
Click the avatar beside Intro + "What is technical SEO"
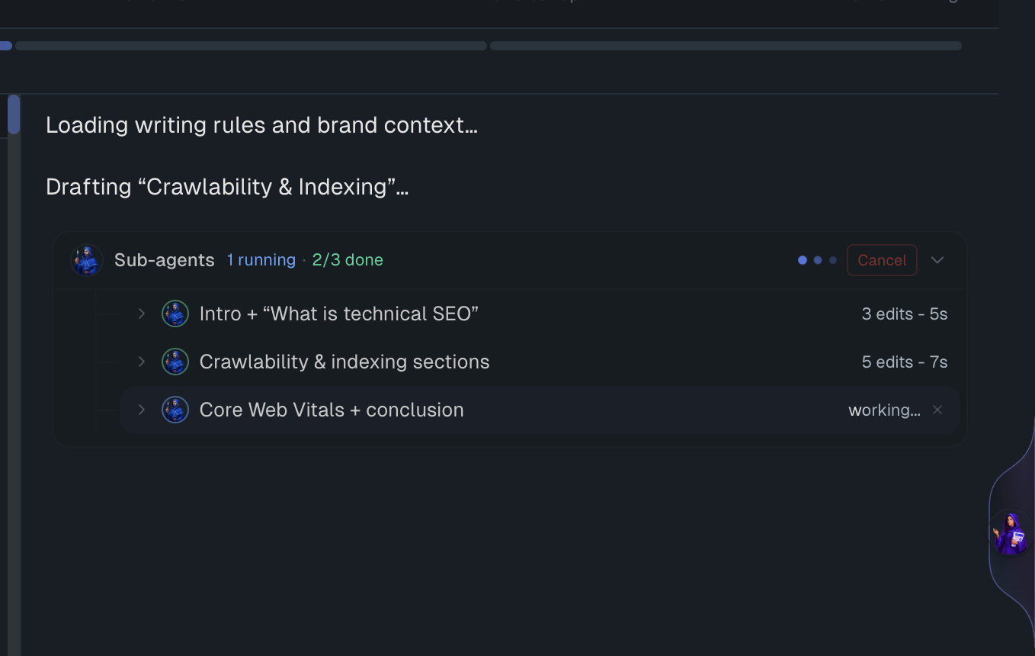(x=175, y=314)
